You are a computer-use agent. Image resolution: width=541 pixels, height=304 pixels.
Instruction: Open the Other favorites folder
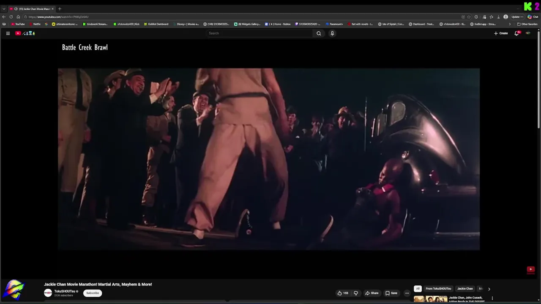[x=527, y=24]
